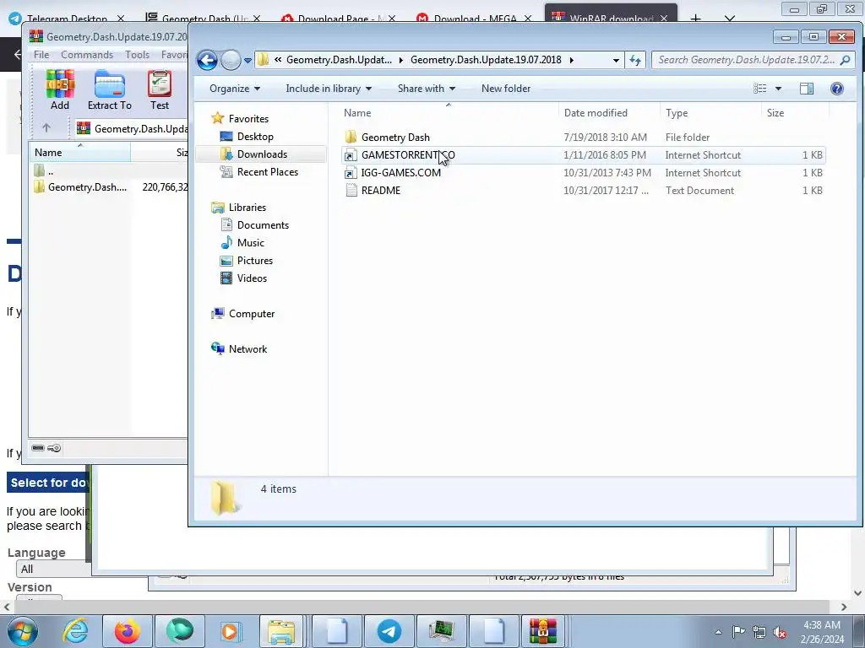865x648 pixels.
Task: Open the view options dropdown arrow
Action: click(778, 89)
